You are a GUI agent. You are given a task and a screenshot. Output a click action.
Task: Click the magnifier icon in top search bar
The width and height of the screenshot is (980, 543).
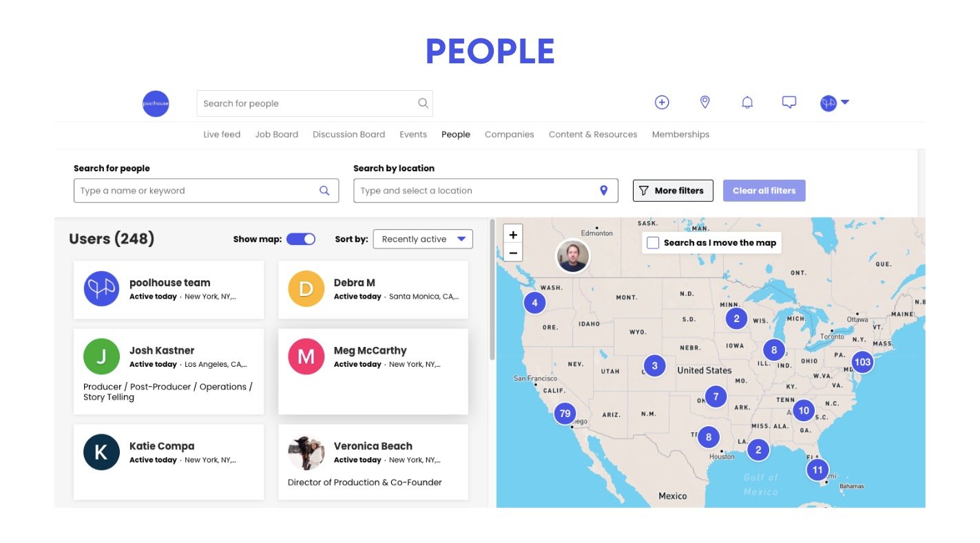pyautogui.click(x=423, y=103)
